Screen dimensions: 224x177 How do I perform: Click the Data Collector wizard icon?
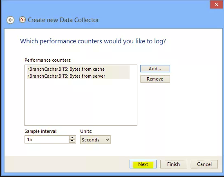click(22, 20)
